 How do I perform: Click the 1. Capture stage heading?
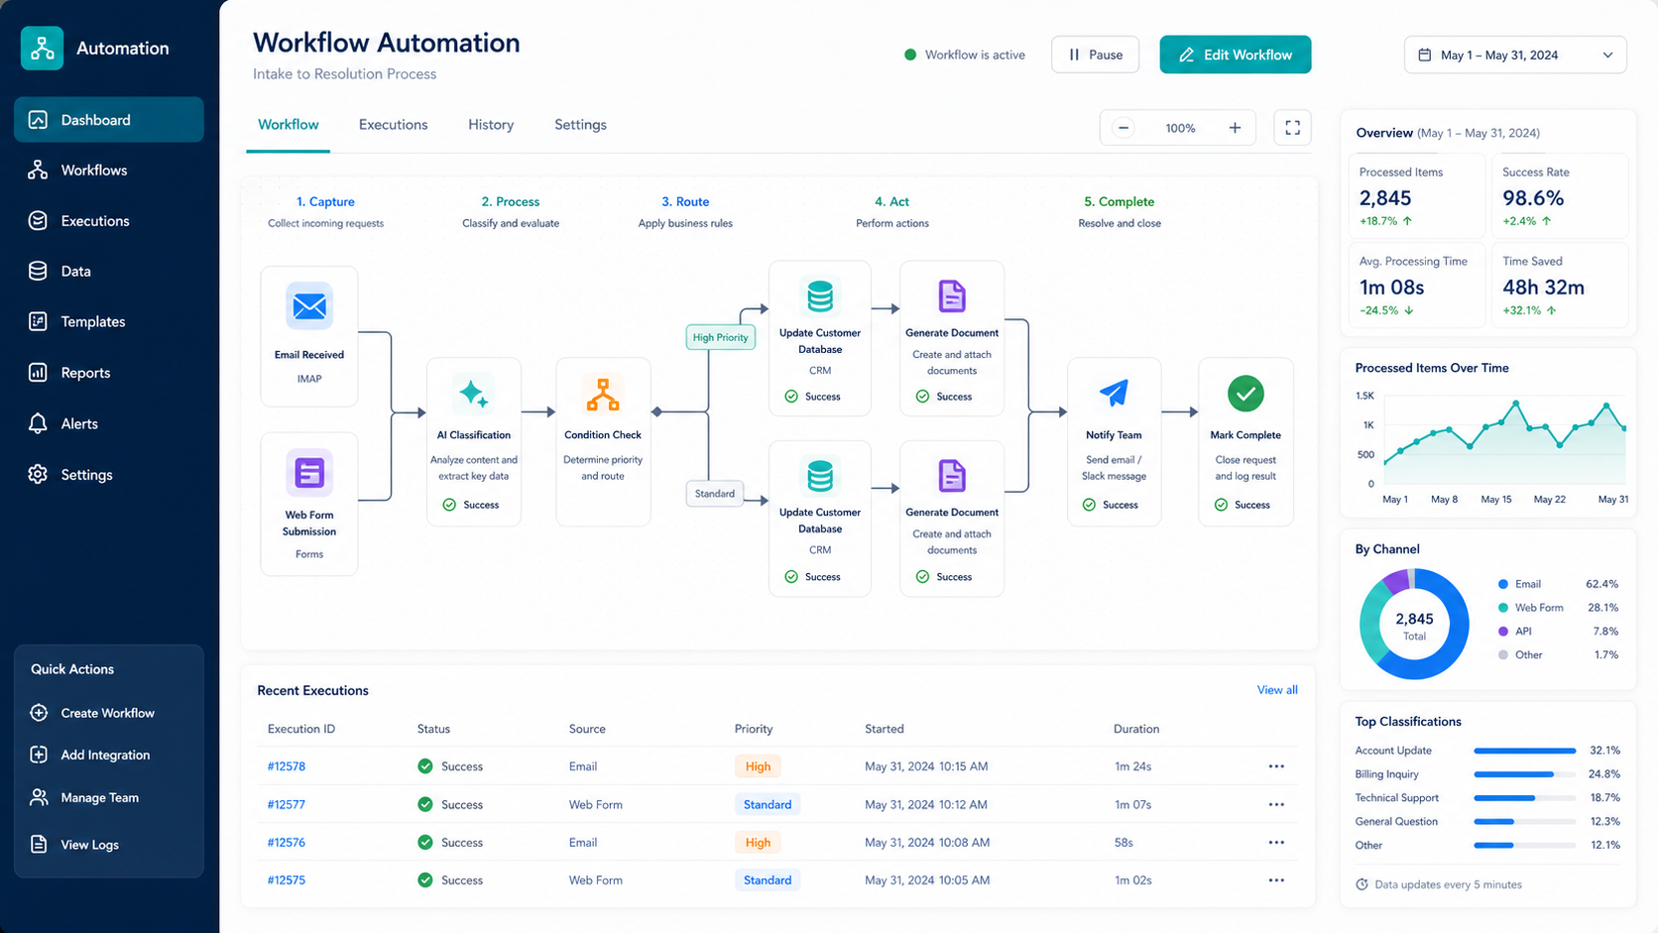pos(325,201)
